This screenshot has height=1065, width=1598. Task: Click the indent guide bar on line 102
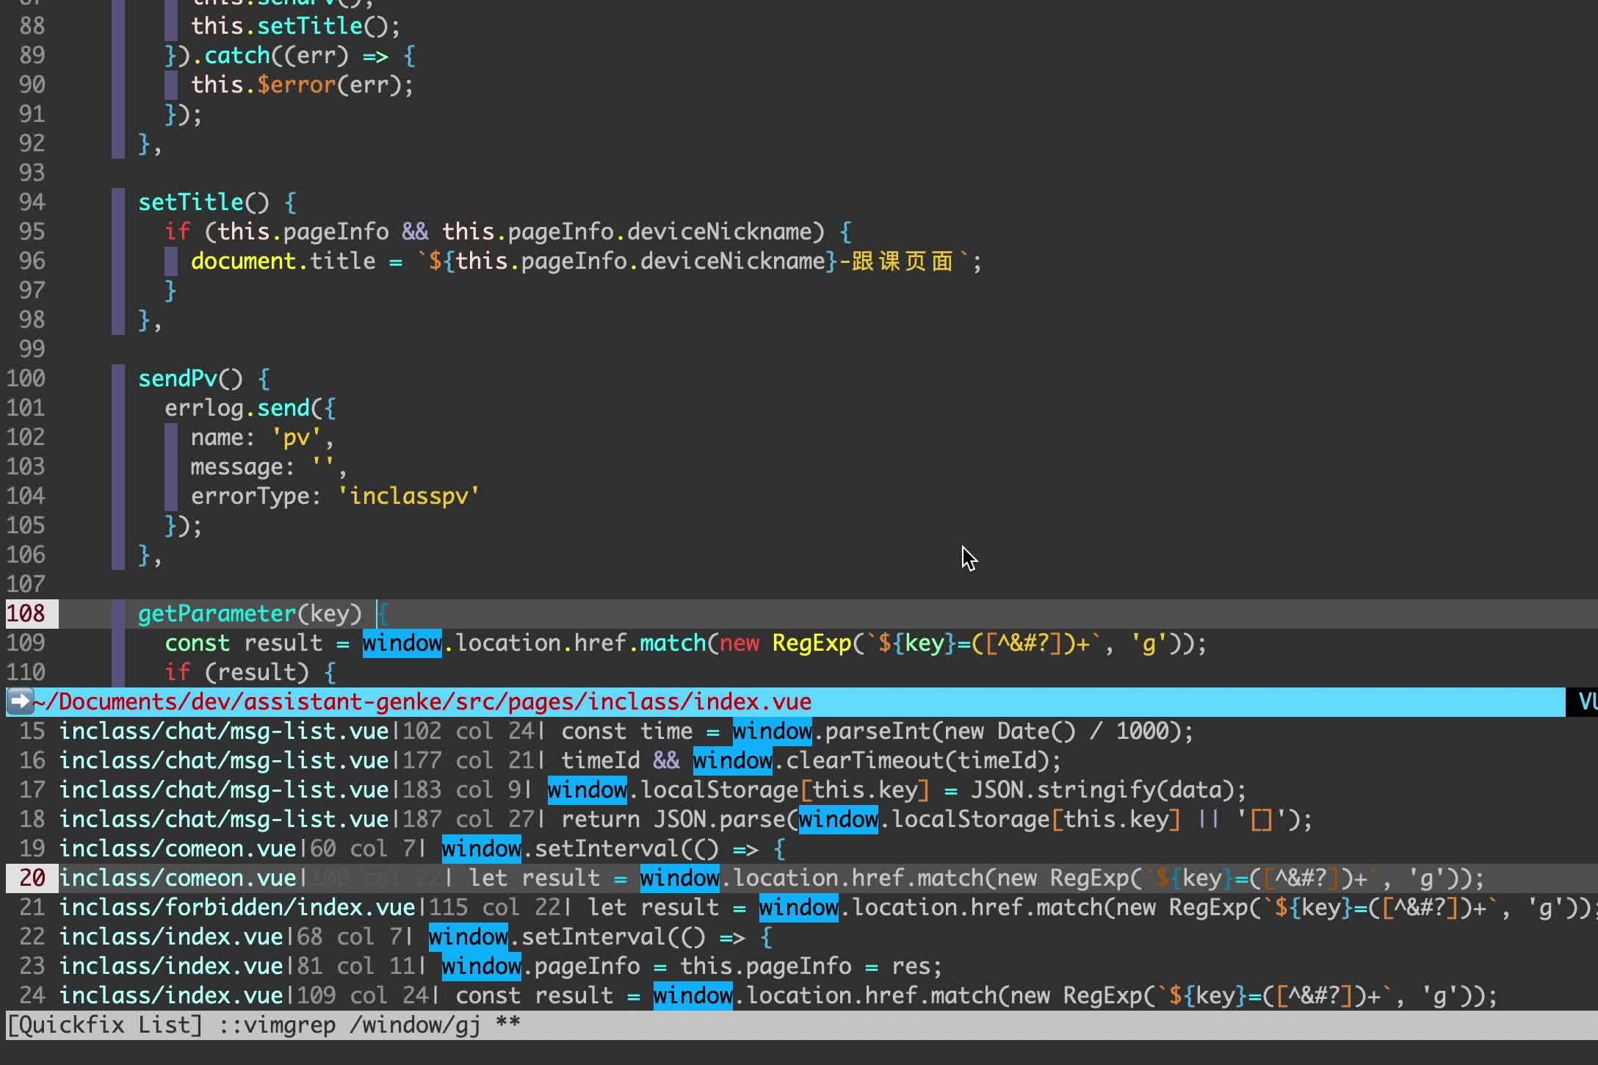[170, 437]
